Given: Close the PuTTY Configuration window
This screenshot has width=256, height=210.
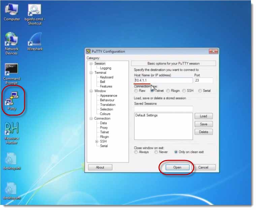Looking at the screenshot, I should pos(213,51).
